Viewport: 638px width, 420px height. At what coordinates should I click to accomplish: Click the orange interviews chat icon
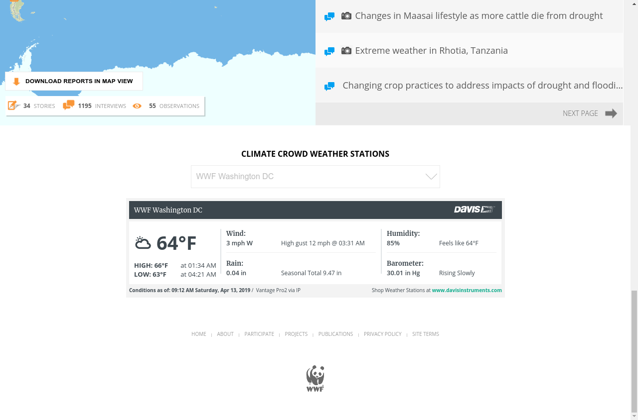(68, 105)
